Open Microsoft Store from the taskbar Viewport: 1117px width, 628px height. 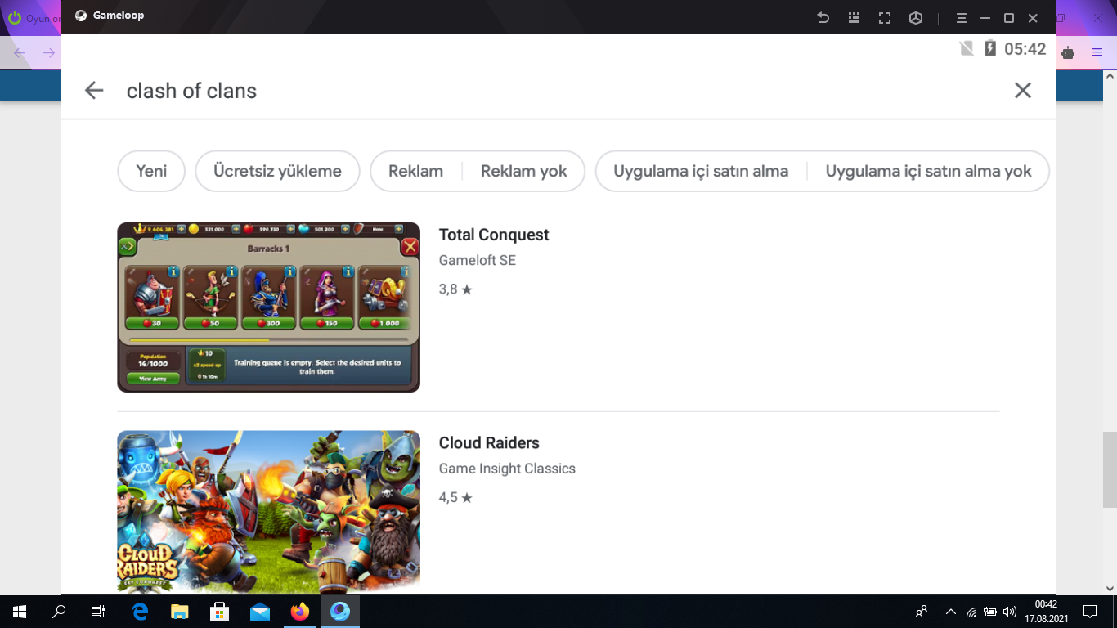point(220,612)
